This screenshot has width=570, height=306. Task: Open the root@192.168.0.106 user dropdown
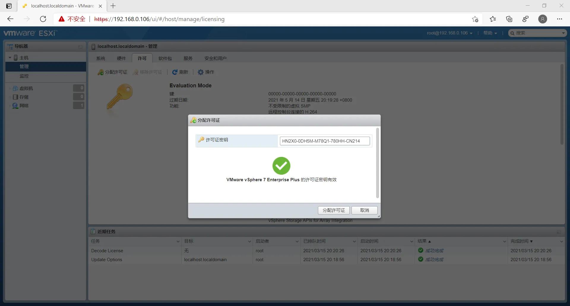click(x=449, y=33)
